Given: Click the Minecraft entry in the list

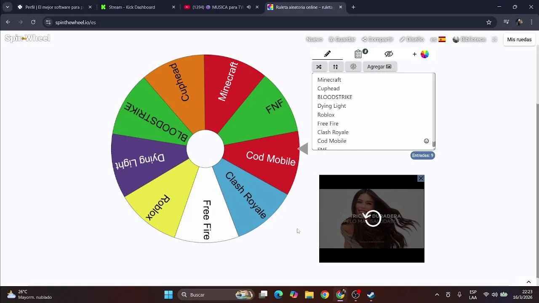Looking at the screenshot, I should [x=329, y=80].
